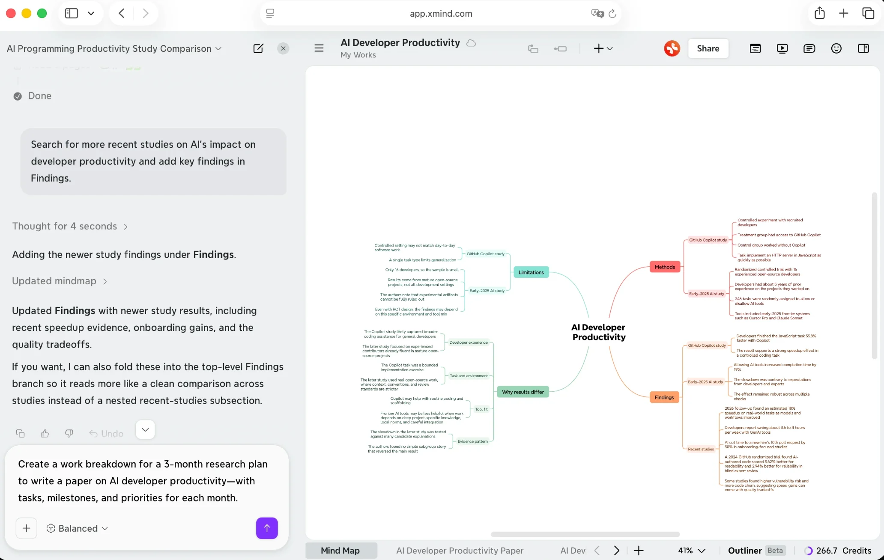Viewport: 884px width, 560px height.
Task: Switch to Outliner view
Action: [x=756, y=551]
